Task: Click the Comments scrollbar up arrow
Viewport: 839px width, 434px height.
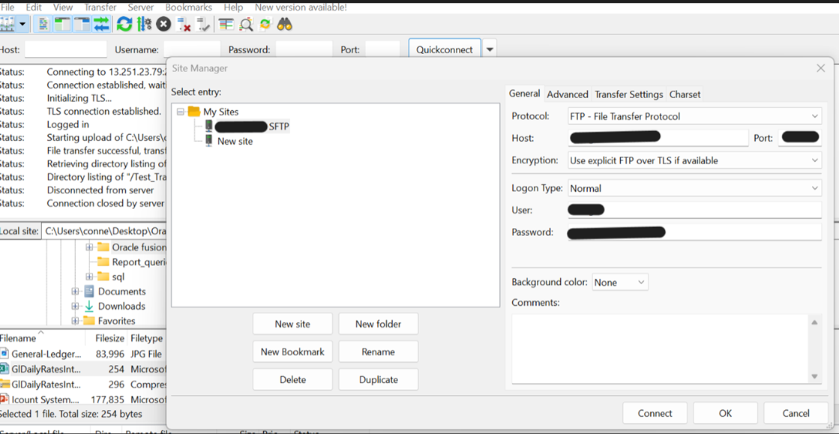Action: pyautogui.click(x=814, y=322)
